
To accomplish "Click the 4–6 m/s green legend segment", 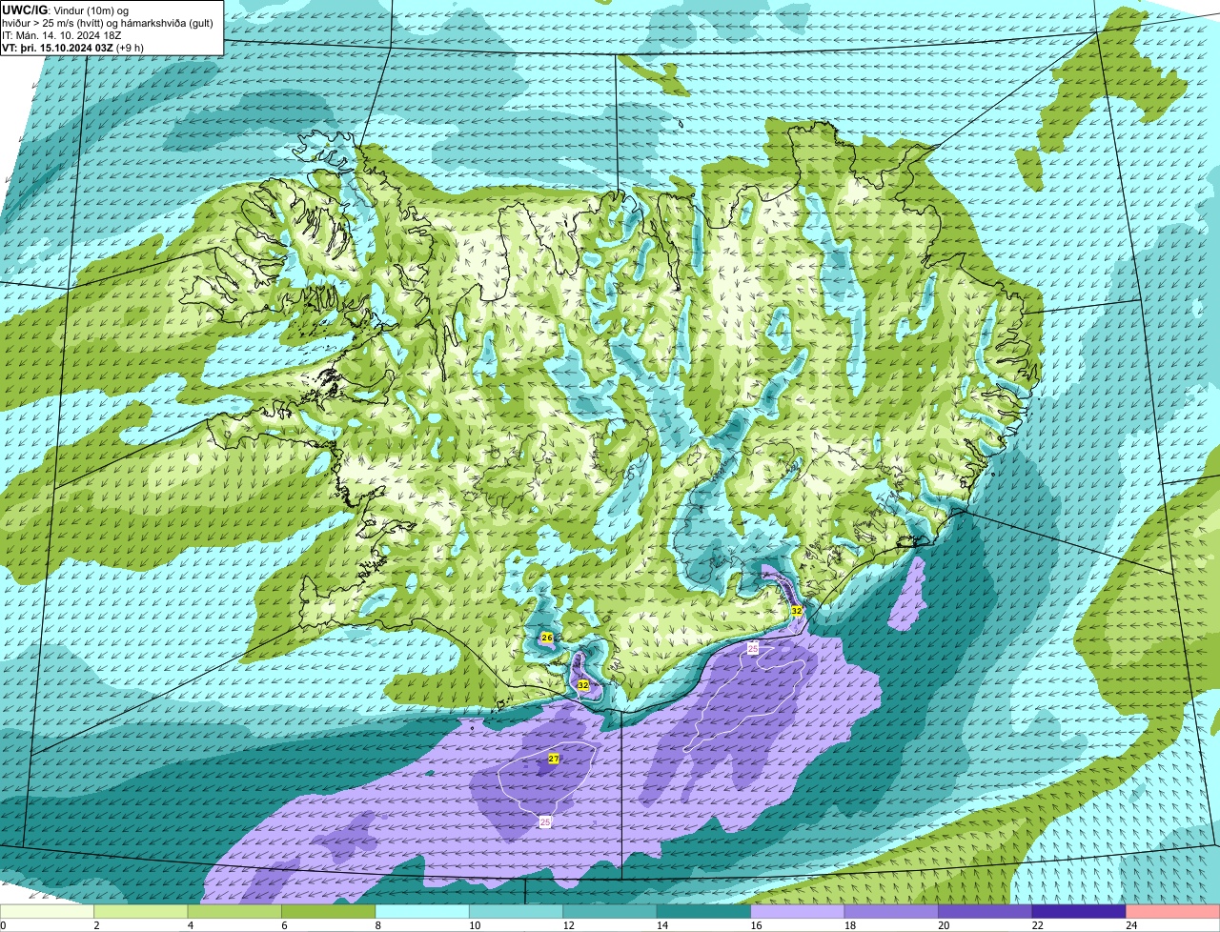I will pyautogui.click(x=235, y=911).
